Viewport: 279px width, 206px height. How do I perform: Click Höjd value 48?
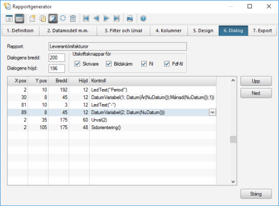(85, 127)
